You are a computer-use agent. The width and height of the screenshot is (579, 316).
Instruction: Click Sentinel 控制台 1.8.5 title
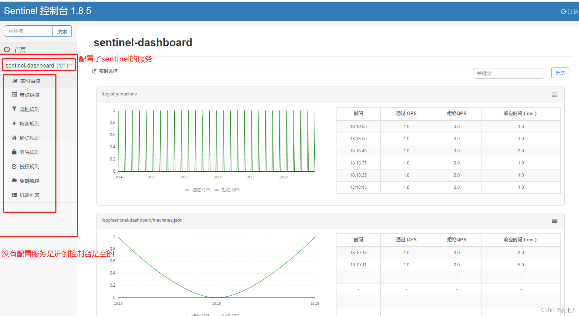tap(48, 11)
